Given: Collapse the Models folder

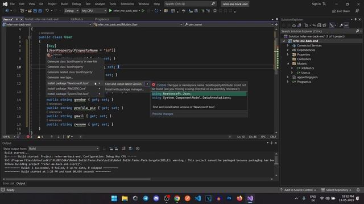Looking at the screenshot, I should click(288, 63).
